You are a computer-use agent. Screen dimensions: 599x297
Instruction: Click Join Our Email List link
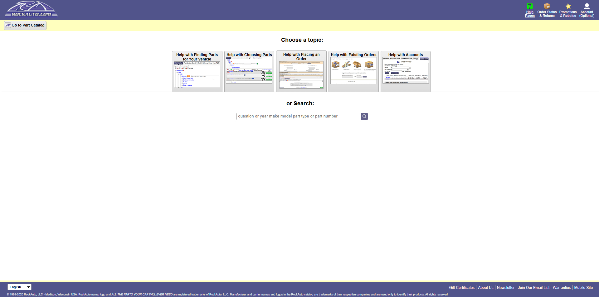[x=533, y=288]
